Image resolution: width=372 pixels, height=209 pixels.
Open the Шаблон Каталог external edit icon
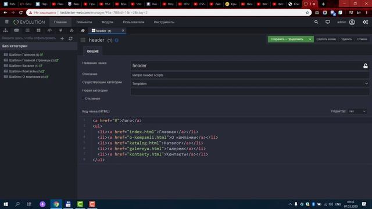[41, 66]
